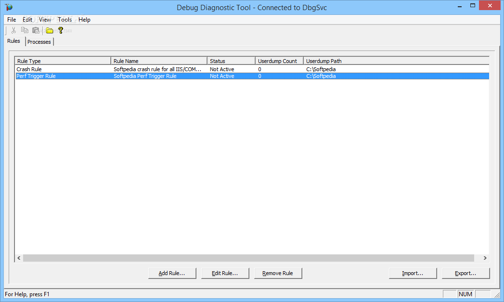Click the yellow Help question mark icon
Image resolution: width=504 pixels, height=302 pixels.
pos(61,30)
